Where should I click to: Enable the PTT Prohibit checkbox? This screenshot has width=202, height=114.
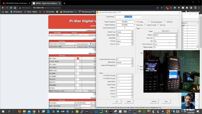(135, 22)
